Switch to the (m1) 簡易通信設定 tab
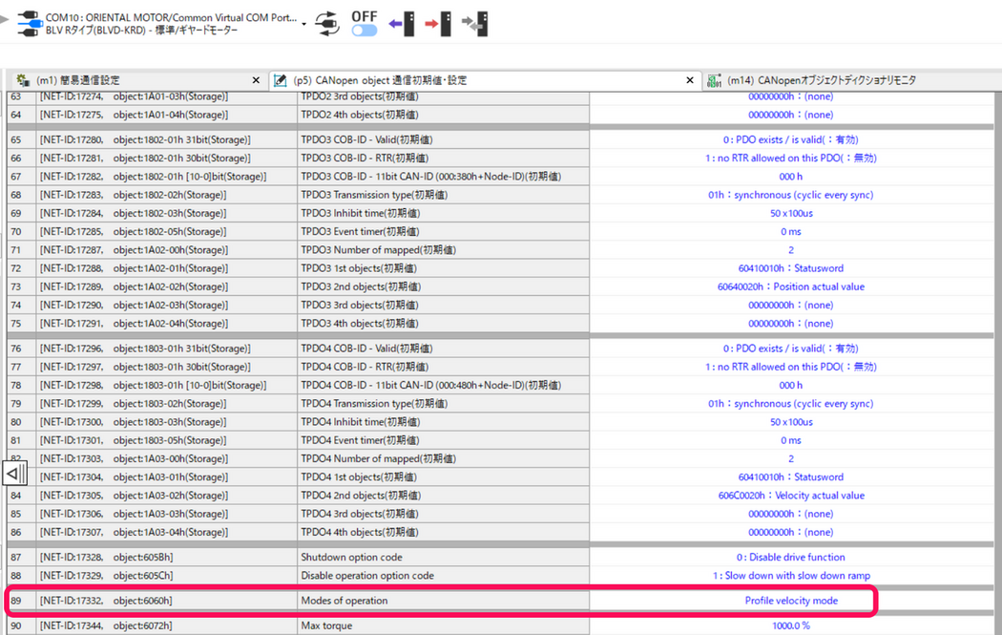The height and width of the screenshot is (635, 1002). (78, 80)
